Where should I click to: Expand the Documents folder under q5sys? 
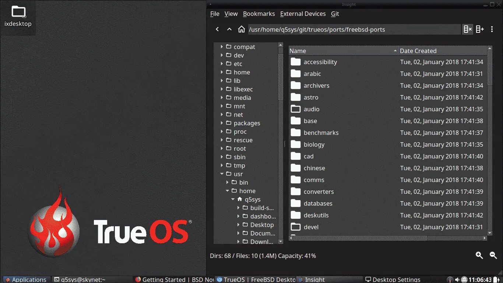pos(238,233)
